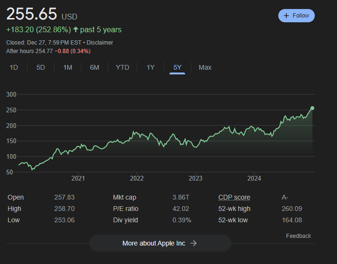The height and width of the screenshot is (264, 337).
Task: Switch to the 6M chart tab
Action: pos(95,68)
